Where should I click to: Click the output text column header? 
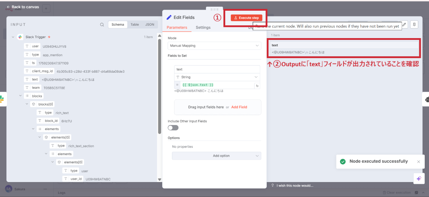tap(344, 45)
